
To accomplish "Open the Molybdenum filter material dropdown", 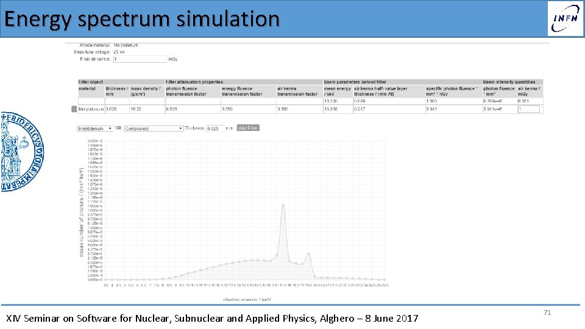I will [x=95, y=129].
